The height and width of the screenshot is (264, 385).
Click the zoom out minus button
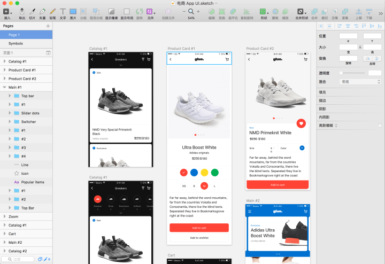tap(184, 12)
